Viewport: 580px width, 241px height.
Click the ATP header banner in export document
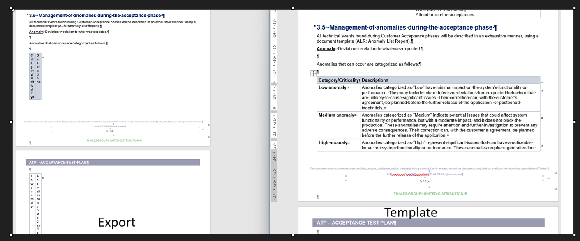pyautogui.click(x=113, y=163)
